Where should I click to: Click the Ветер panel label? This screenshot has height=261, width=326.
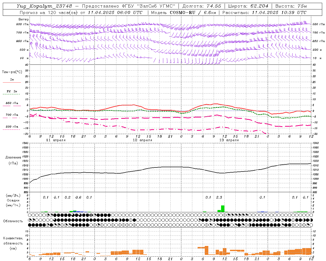tap(23, 19)
